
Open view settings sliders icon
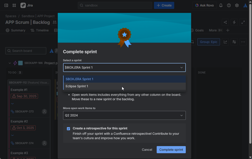(x=234, y=42)
